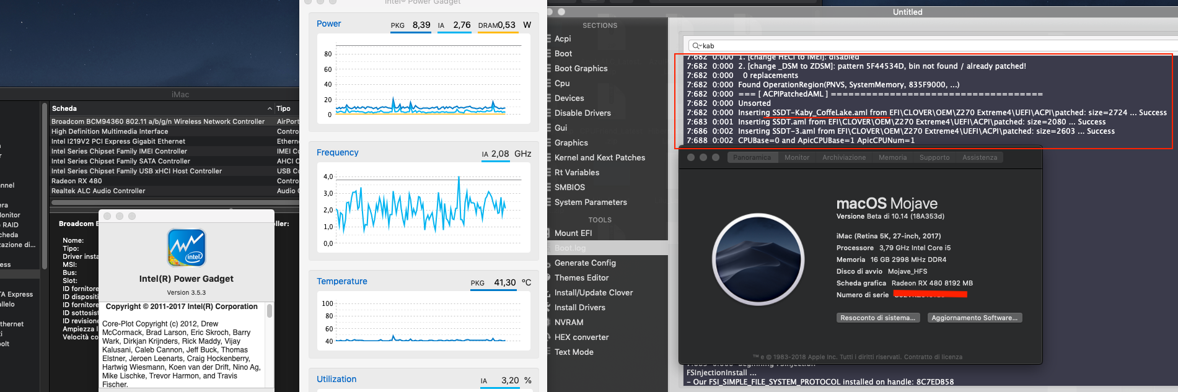Click the 'Aggiornamento Software...' button

(974, 318)
